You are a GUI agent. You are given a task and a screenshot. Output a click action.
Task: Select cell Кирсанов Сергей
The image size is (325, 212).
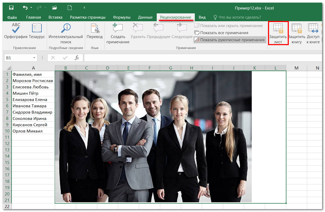coord(33,125)
